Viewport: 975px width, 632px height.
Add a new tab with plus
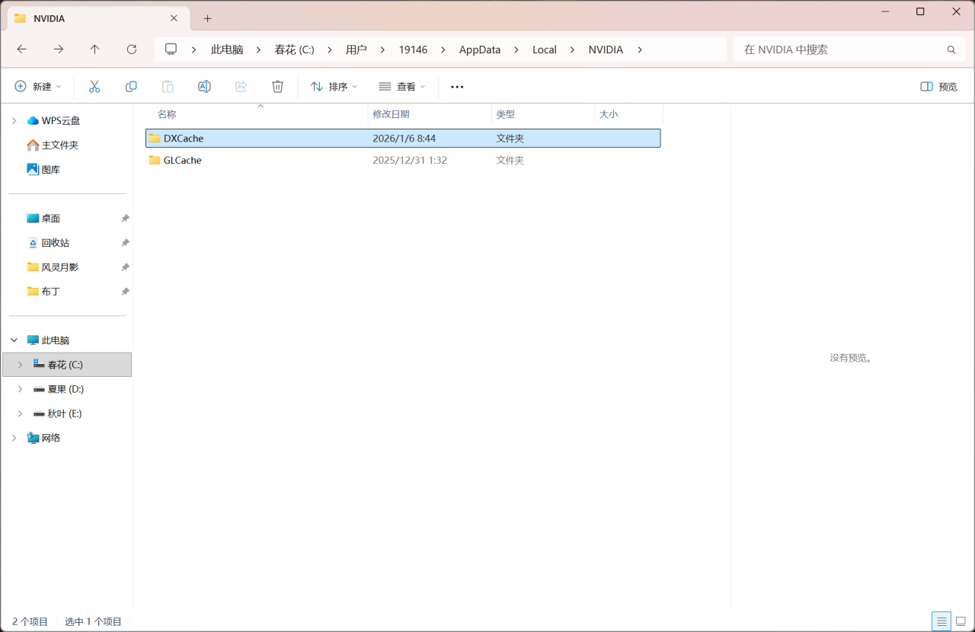point(207,18)
